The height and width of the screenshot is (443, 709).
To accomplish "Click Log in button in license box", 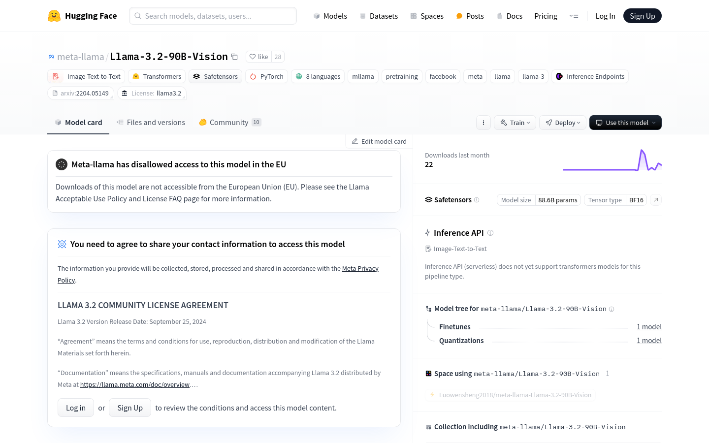I will [x=76, y=408].
